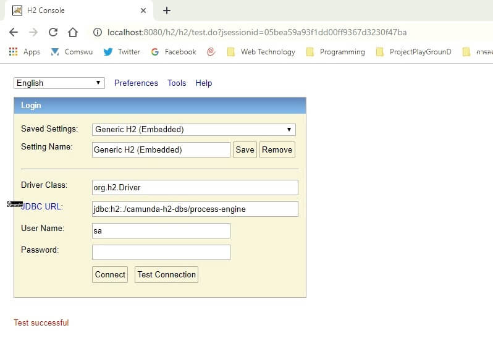Connect to the database

coord(110,274)
